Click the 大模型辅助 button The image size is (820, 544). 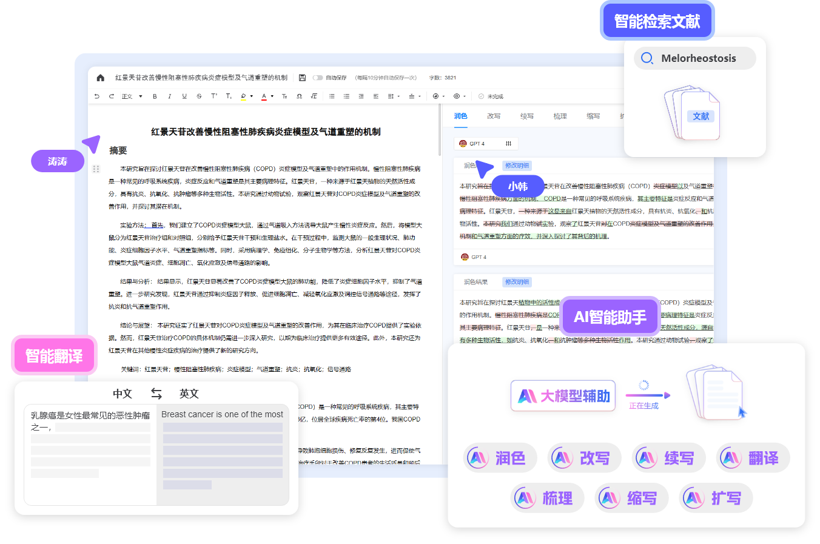click(x=563, y=396)
